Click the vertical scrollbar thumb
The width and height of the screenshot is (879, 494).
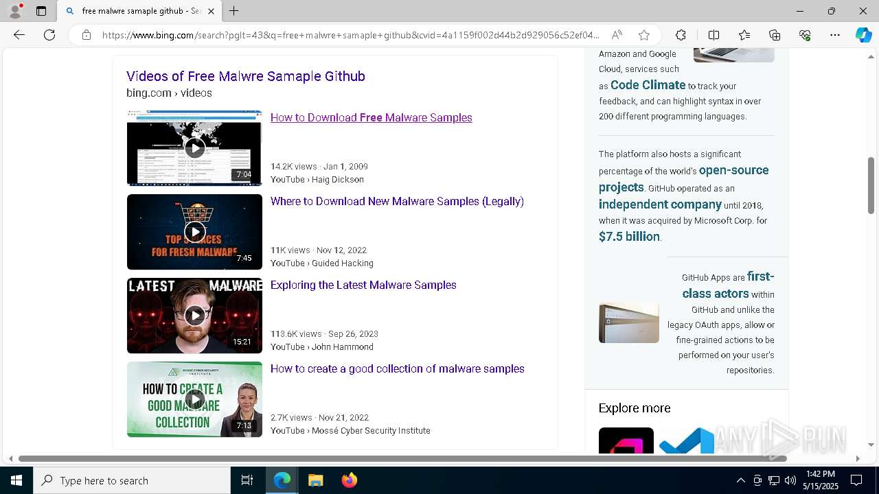[871, 185]
